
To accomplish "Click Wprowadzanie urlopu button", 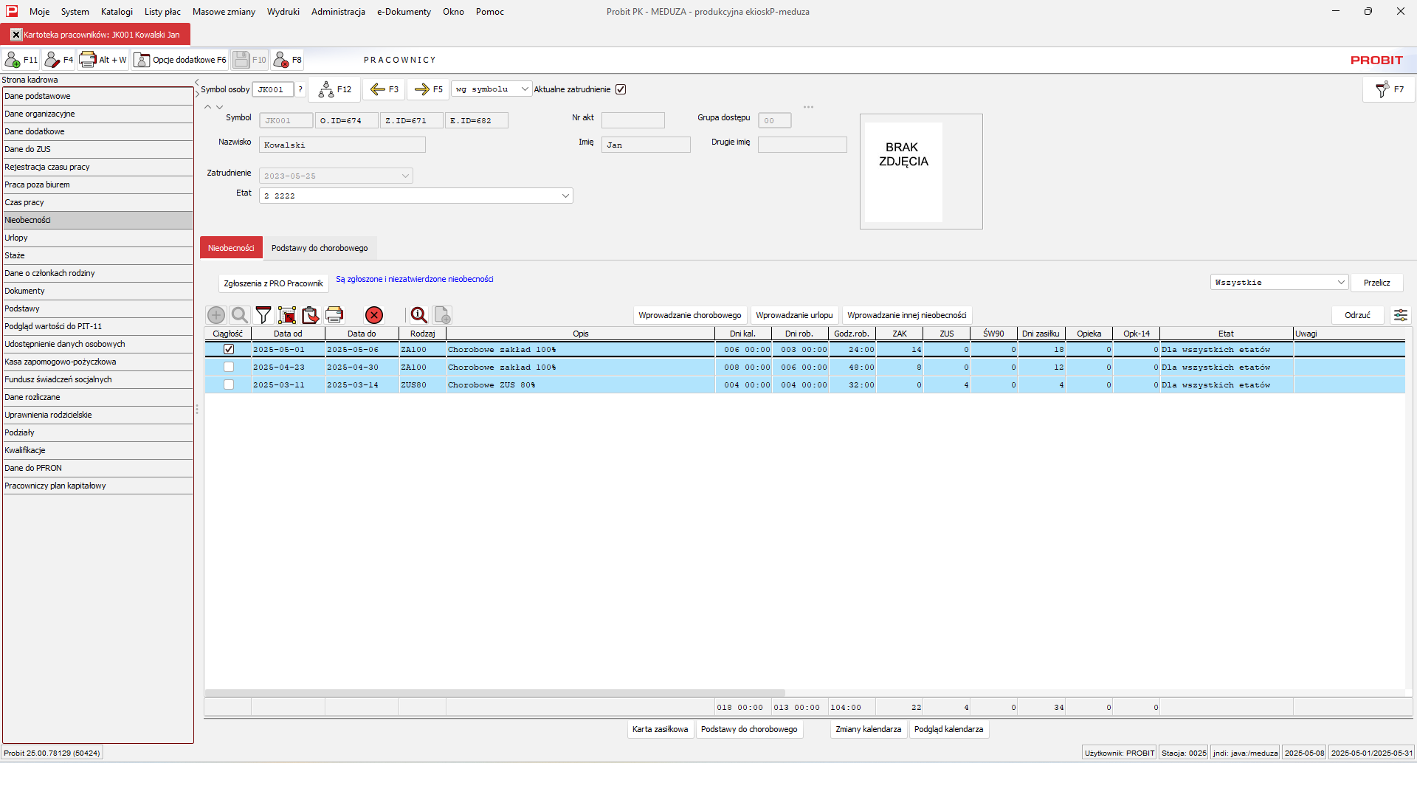I will [794, 315].
